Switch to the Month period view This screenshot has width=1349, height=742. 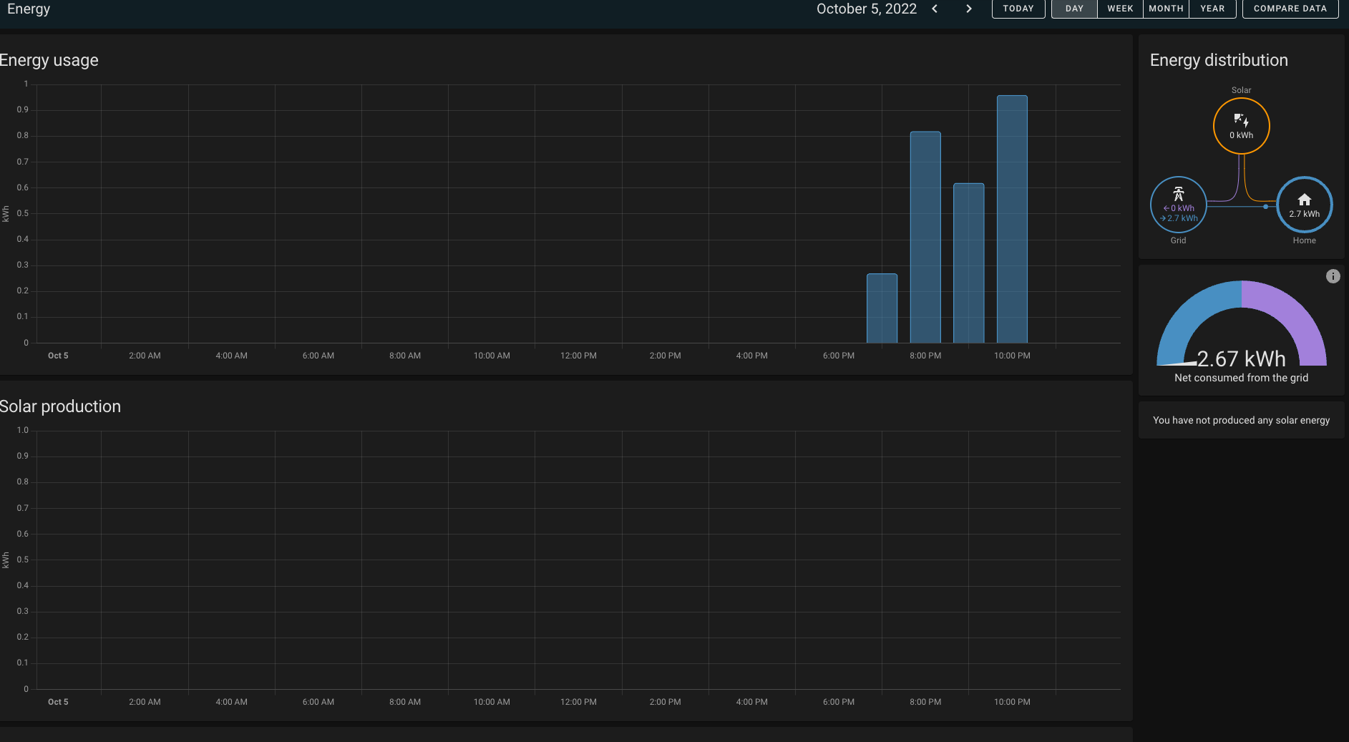click(1166, 9)
